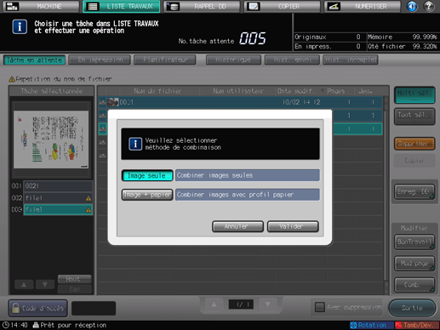Click Enreg. DD button
This screenshot has height=330, width=440.
pos(414,191)
